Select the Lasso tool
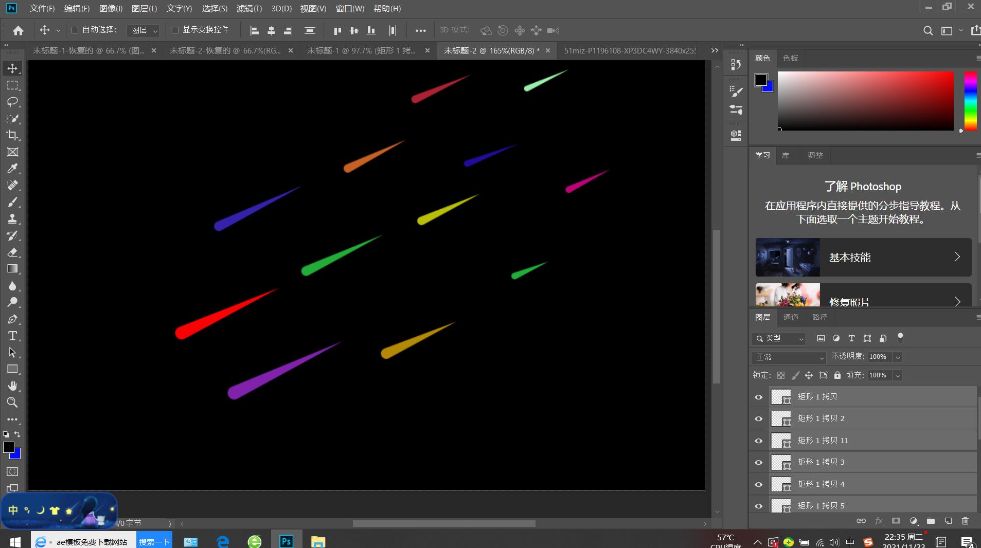The height and width of the screenshot is (548, 981). pyautogui.click(x=12, y=102)
